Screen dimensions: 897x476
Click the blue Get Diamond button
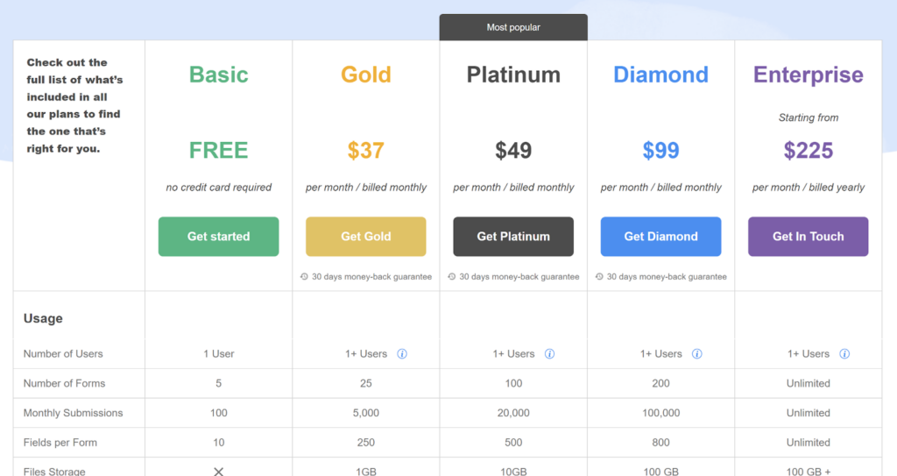click(x=660, y=237)
